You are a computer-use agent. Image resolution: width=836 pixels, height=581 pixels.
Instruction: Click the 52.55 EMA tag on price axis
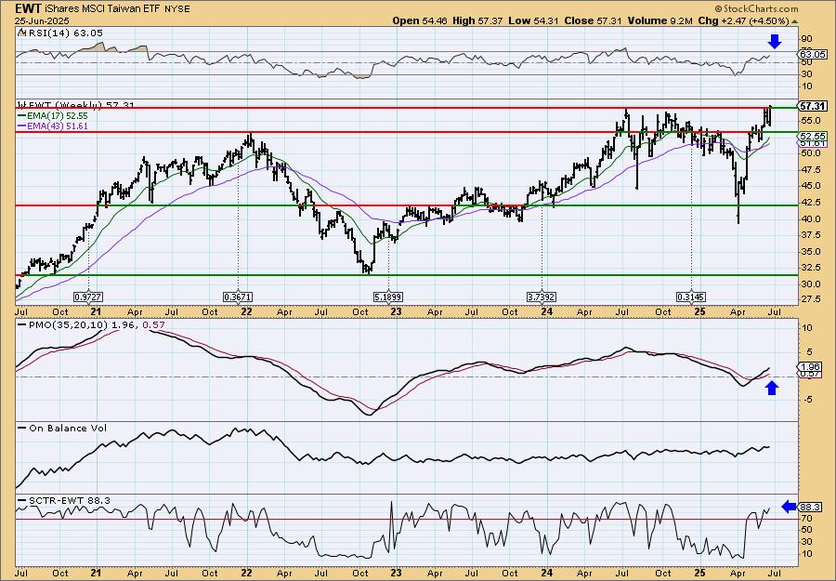click(813, 137)
